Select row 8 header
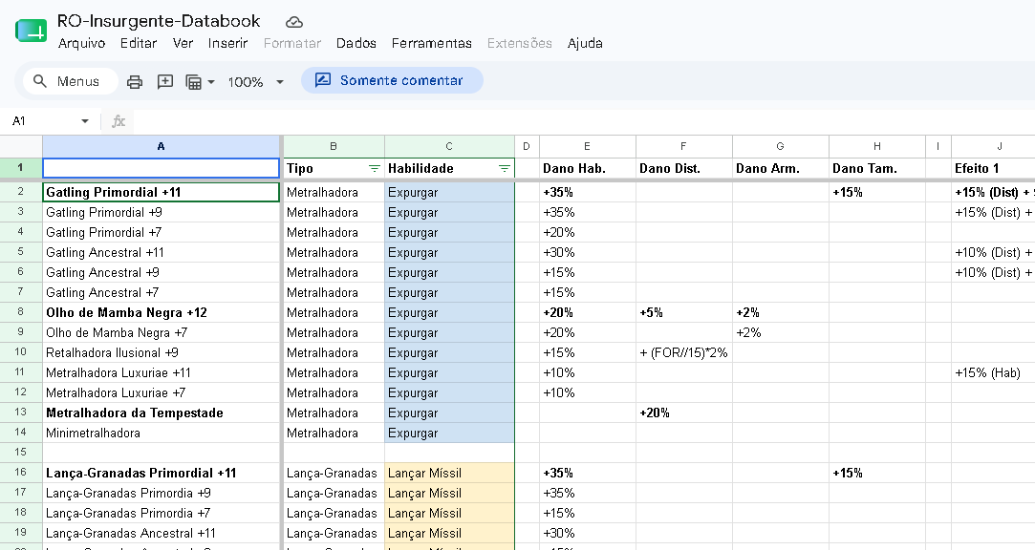This screenshot has height=550, width=1035. pos(20,312)
